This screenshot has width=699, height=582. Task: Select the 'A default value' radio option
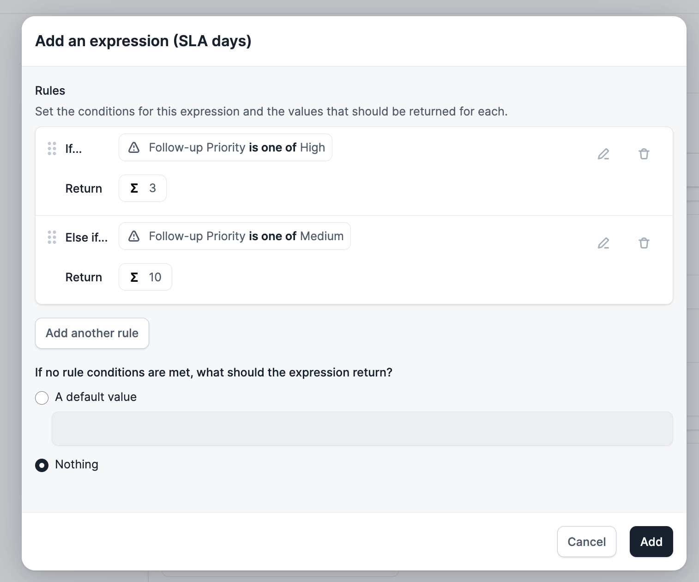tap(42, 398)
